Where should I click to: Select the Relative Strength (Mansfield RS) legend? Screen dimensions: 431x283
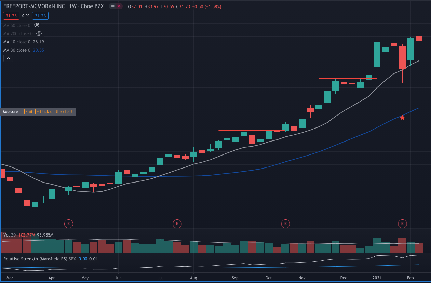click(35, 259)
